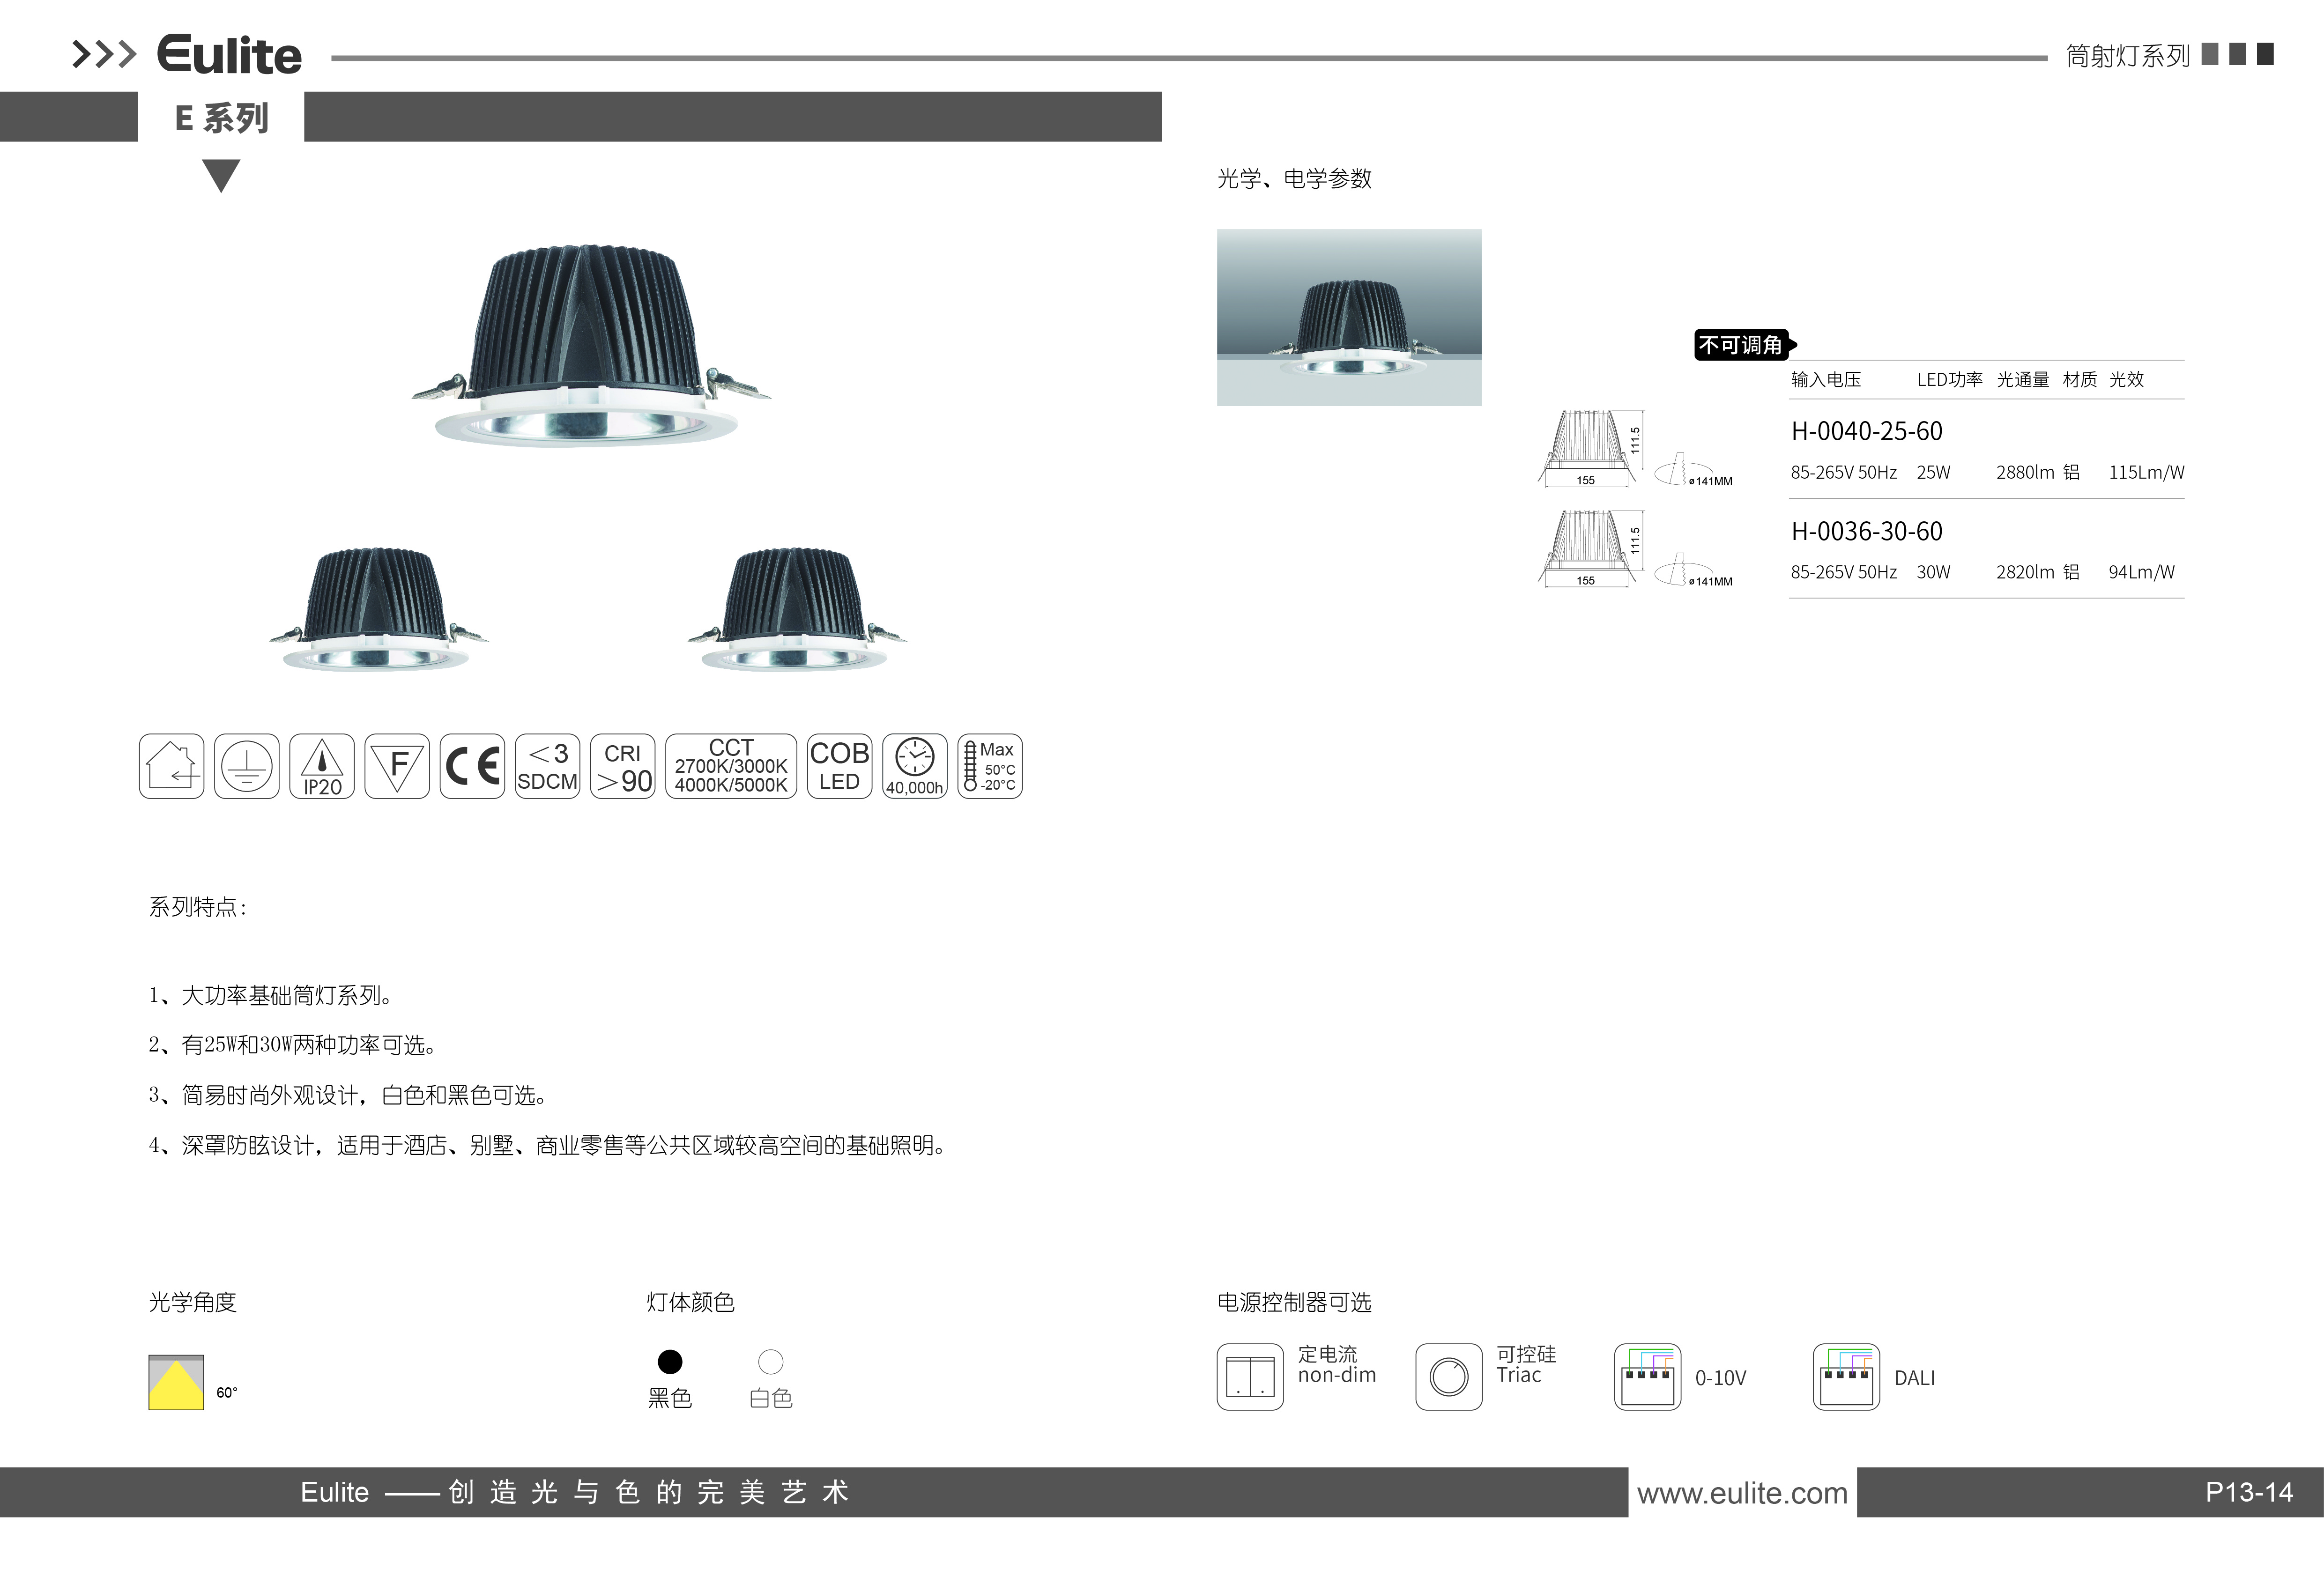The image size is (2324, 1577).
Task: Click the DALI controller icon
Action: tap(1846, 1376)
